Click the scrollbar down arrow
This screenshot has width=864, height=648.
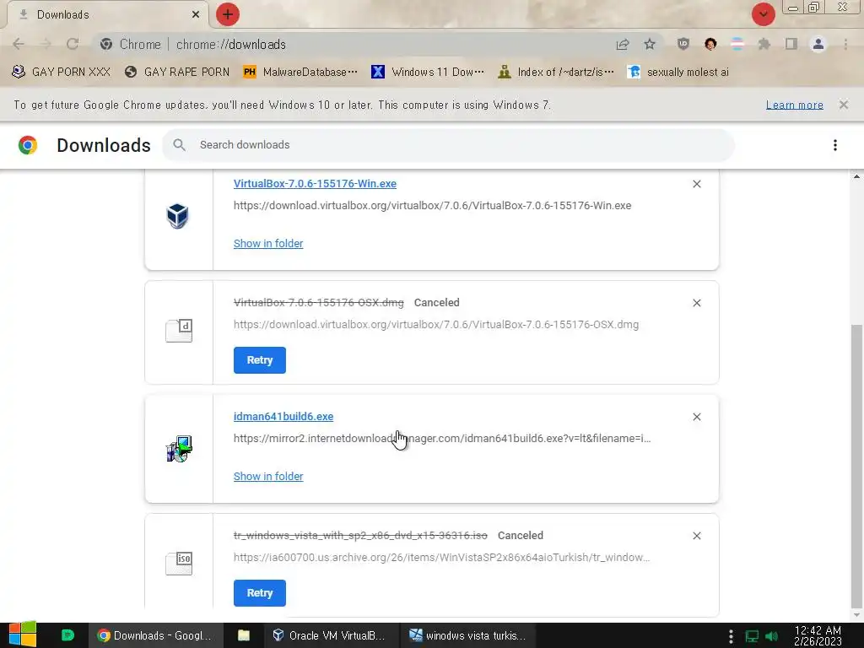tap(856, 615)
